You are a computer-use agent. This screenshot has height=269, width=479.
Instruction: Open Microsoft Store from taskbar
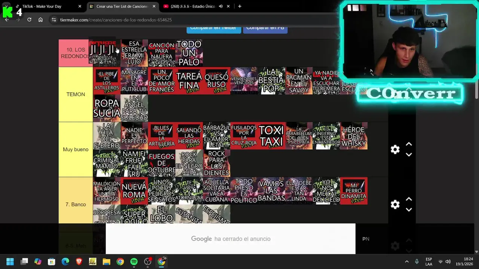coord(52,262)
